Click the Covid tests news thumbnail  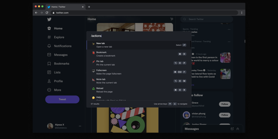pyautogui.click(x=225, y=74)
